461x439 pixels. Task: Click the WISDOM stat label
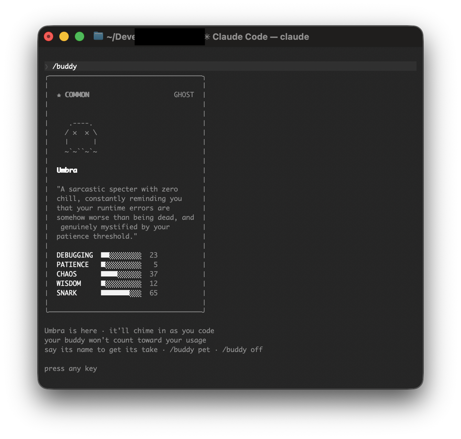69,284
